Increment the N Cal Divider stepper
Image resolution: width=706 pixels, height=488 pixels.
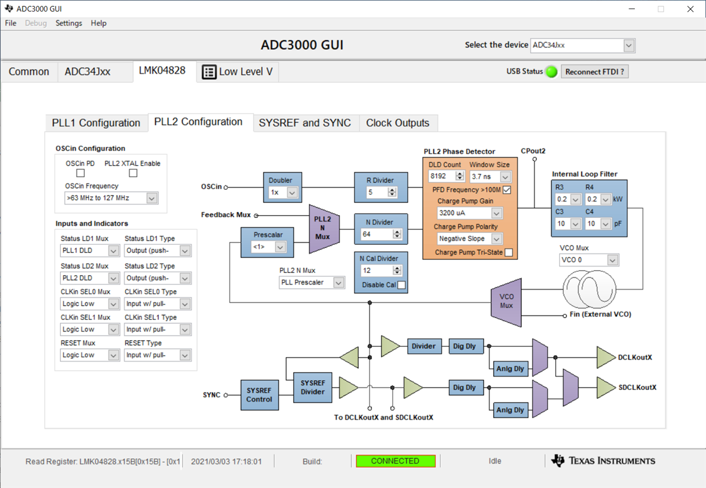click(x=397, y=267)
